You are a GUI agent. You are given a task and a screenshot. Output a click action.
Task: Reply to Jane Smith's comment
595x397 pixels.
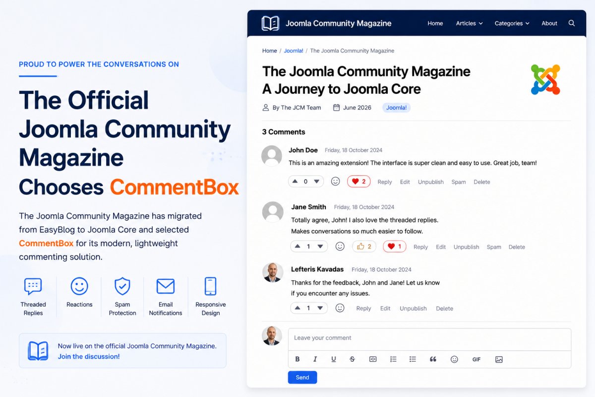pos(420,247)
